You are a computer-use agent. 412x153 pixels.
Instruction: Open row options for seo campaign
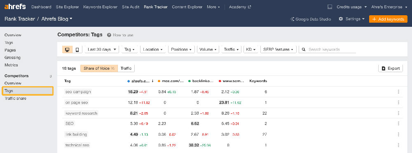(398, 92)
